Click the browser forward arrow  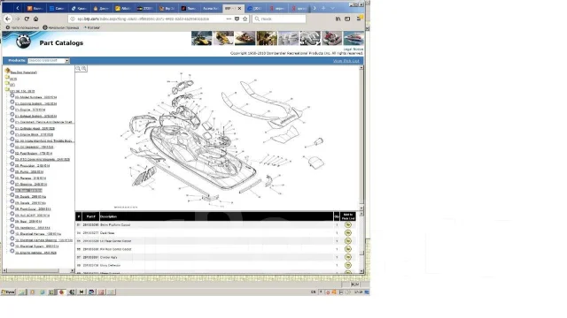17,19
